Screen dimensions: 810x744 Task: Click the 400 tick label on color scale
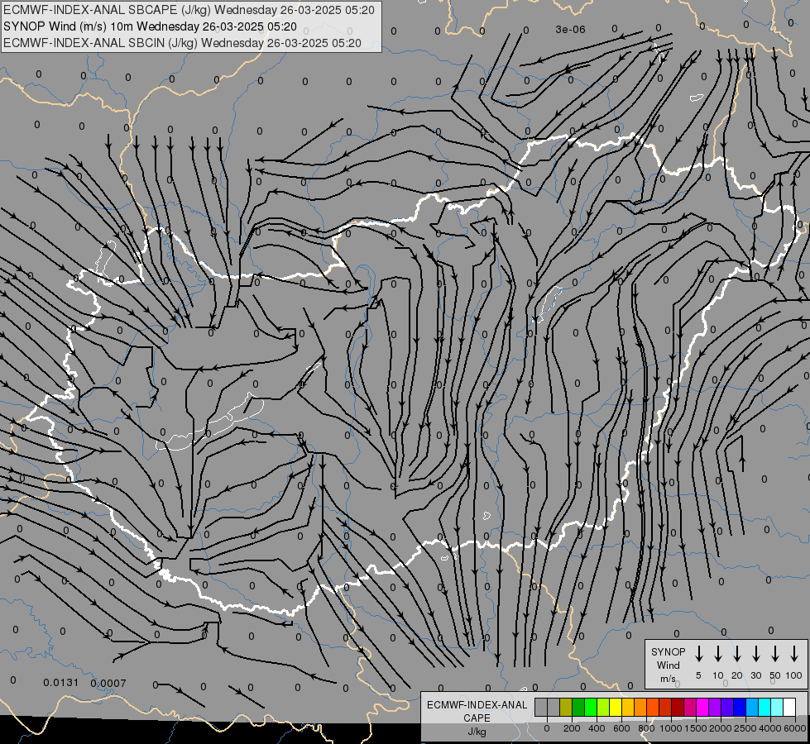[597, 728]
